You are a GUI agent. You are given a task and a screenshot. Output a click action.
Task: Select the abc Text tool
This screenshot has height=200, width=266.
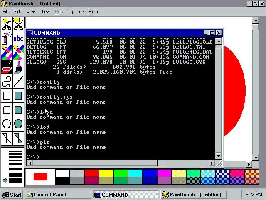(18, 38)
